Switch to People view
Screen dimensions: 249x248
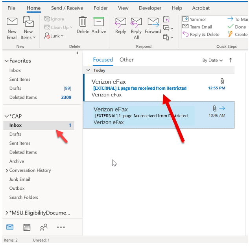click(44, 227)
